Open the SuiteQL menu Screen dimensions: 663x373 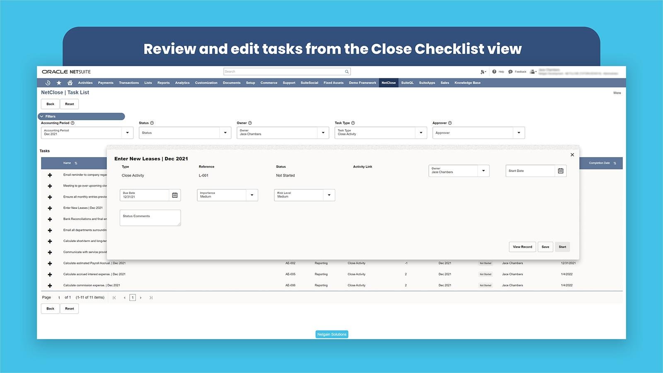(x=407, y=83)
